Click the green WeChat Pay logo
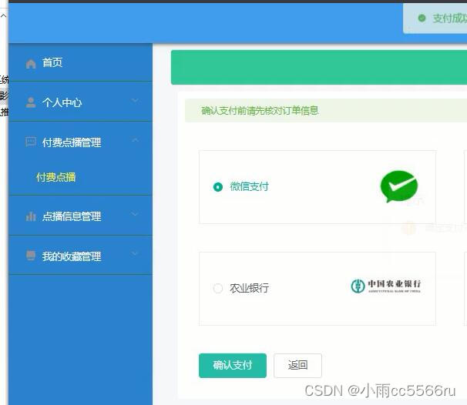 pyautogui.click(x=399, y=186)
